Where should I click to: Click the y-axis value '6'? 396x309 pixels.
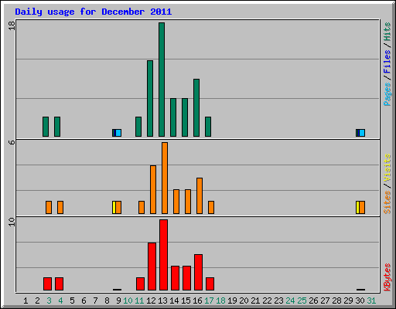click(12, 142)
